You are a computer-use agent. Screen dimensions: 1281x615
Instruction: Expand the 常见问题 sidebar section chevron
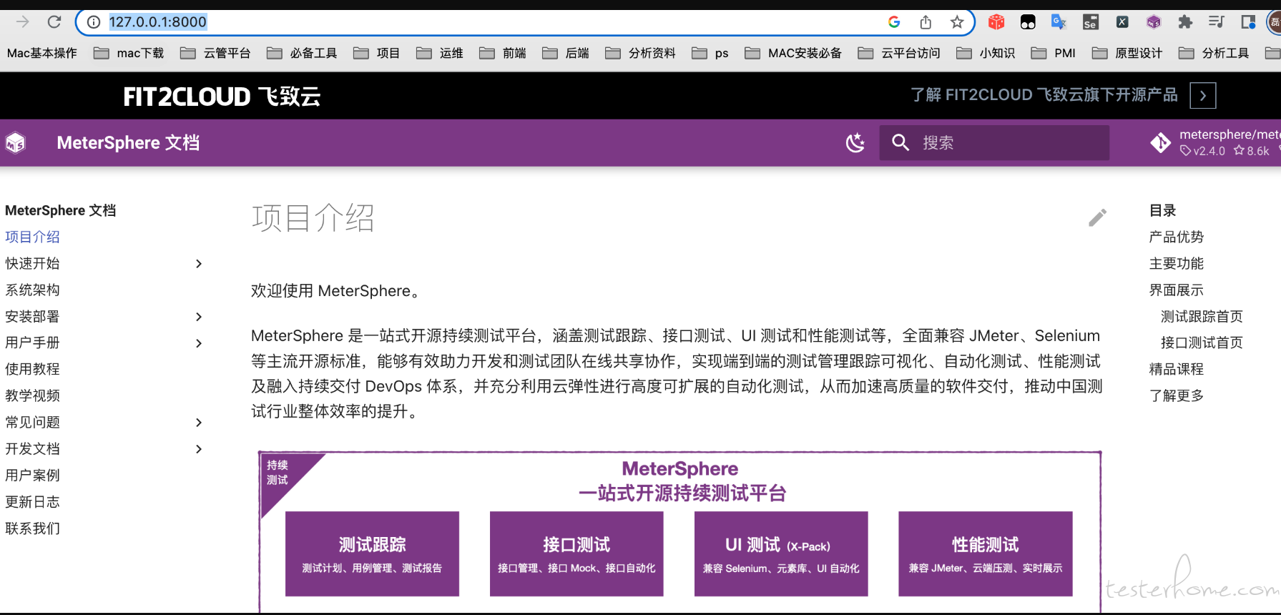[199, 423]
